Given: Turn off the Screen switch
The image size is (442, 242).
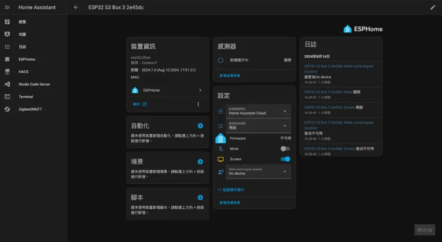Looking at the screenshot, I should (285, 159).
